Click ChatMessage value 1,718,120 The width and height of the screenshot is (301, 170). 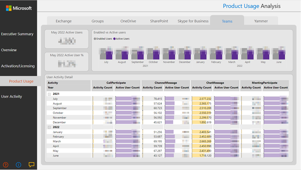tap(205, 156)
